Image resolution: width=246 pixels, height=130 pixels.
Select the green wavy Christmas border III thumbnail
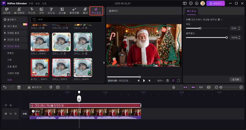(83, 42)
